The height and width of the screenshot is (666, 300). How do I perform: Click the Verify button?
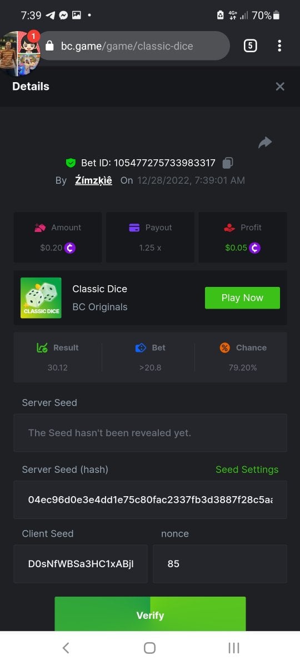(150, 614)
